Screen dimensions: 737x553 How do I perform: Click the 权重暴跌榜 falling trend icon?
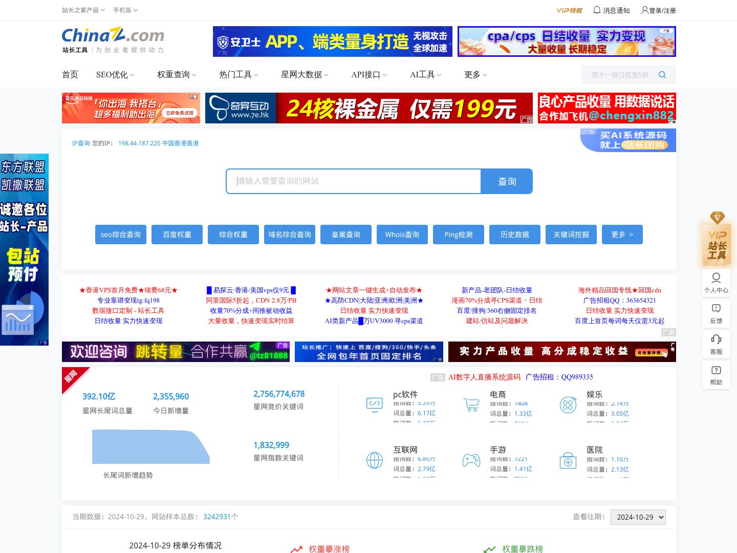(x=490, y=549)
